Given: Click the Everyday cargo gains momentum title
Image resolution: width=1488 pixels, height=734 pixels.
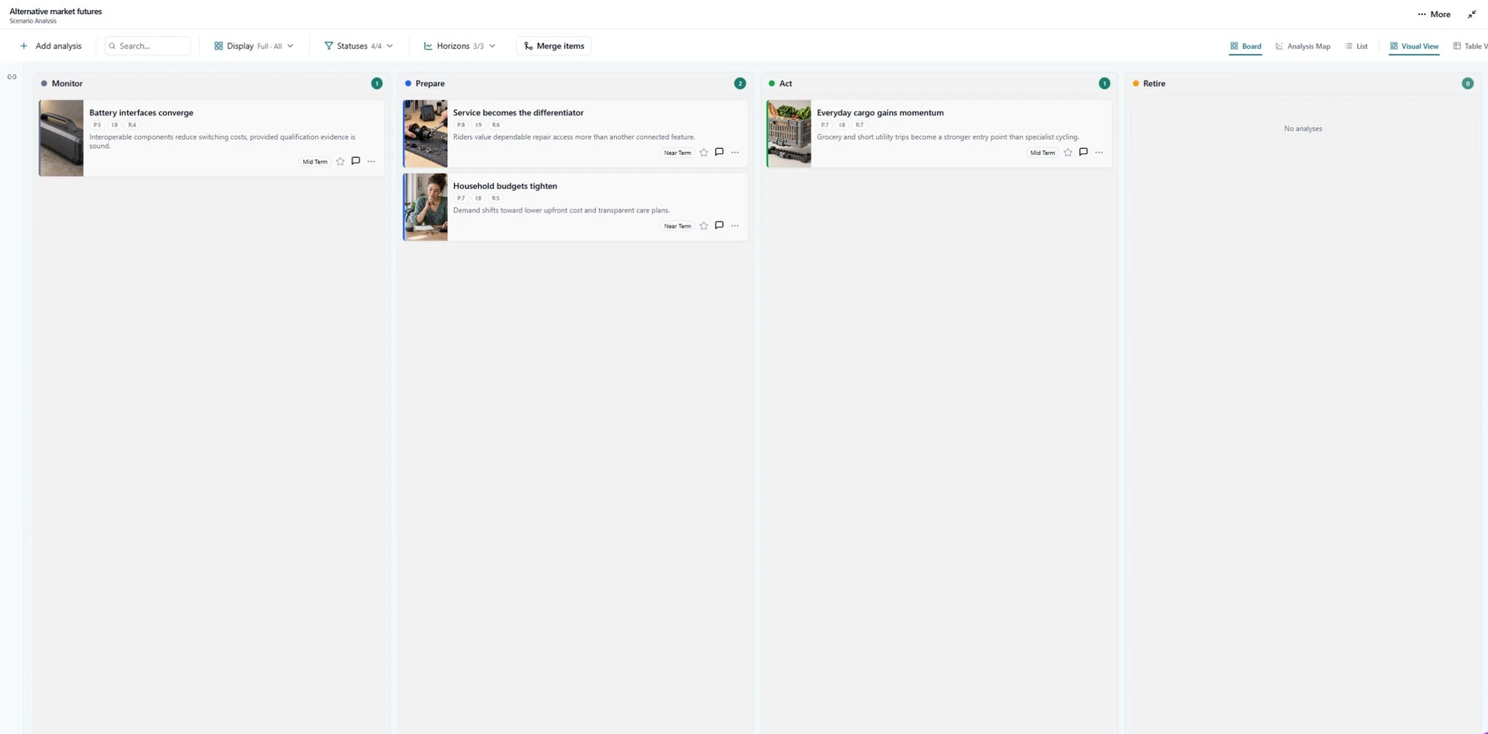Looking at the screenshot, I should tap(880, 112).
